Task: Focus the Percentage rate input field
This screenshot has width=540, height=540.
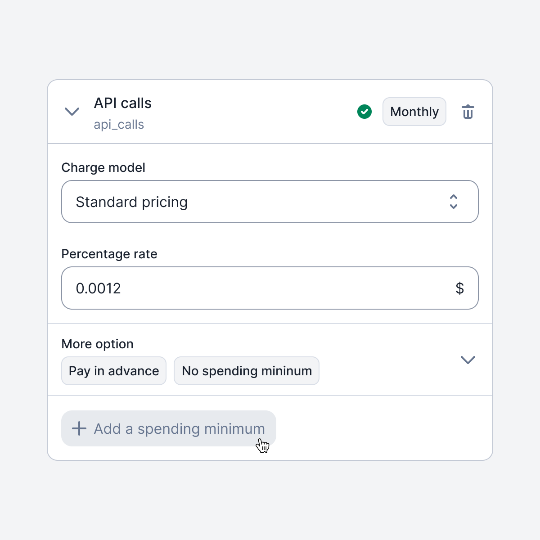Action: pyautogui.click(x=270, y=288)
